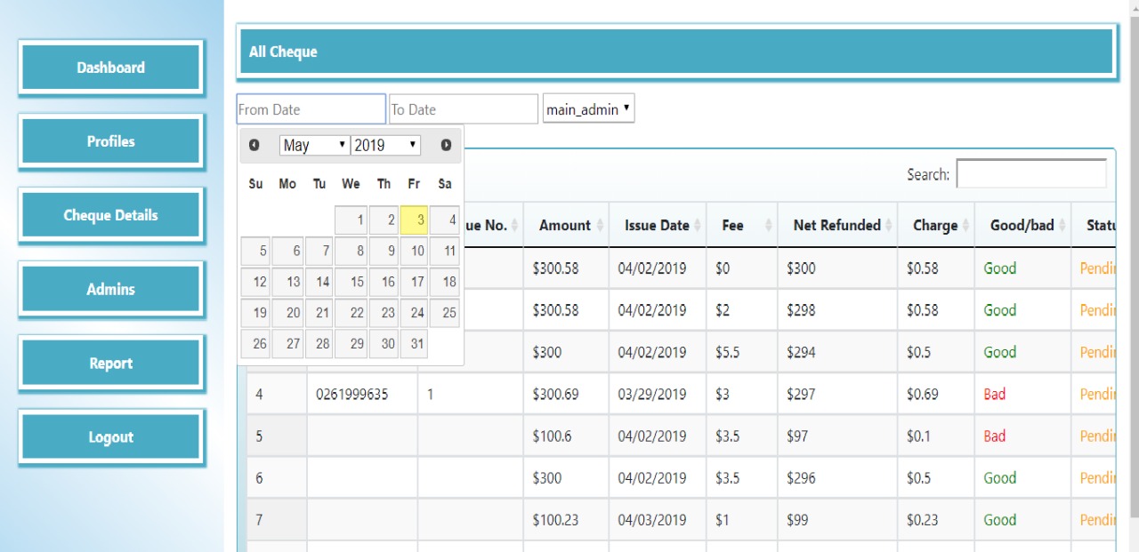Pick May 31 in the calendar
1139x552 pixels.
[x=414, y=343]
